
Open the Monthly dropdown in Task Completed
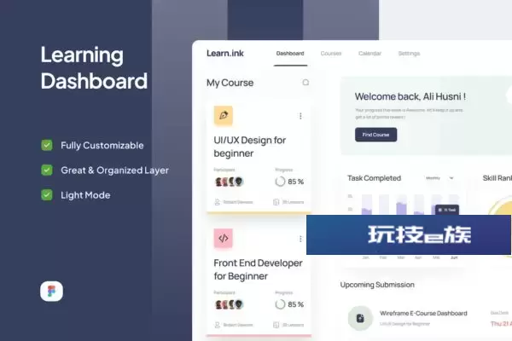coord(439,178)
